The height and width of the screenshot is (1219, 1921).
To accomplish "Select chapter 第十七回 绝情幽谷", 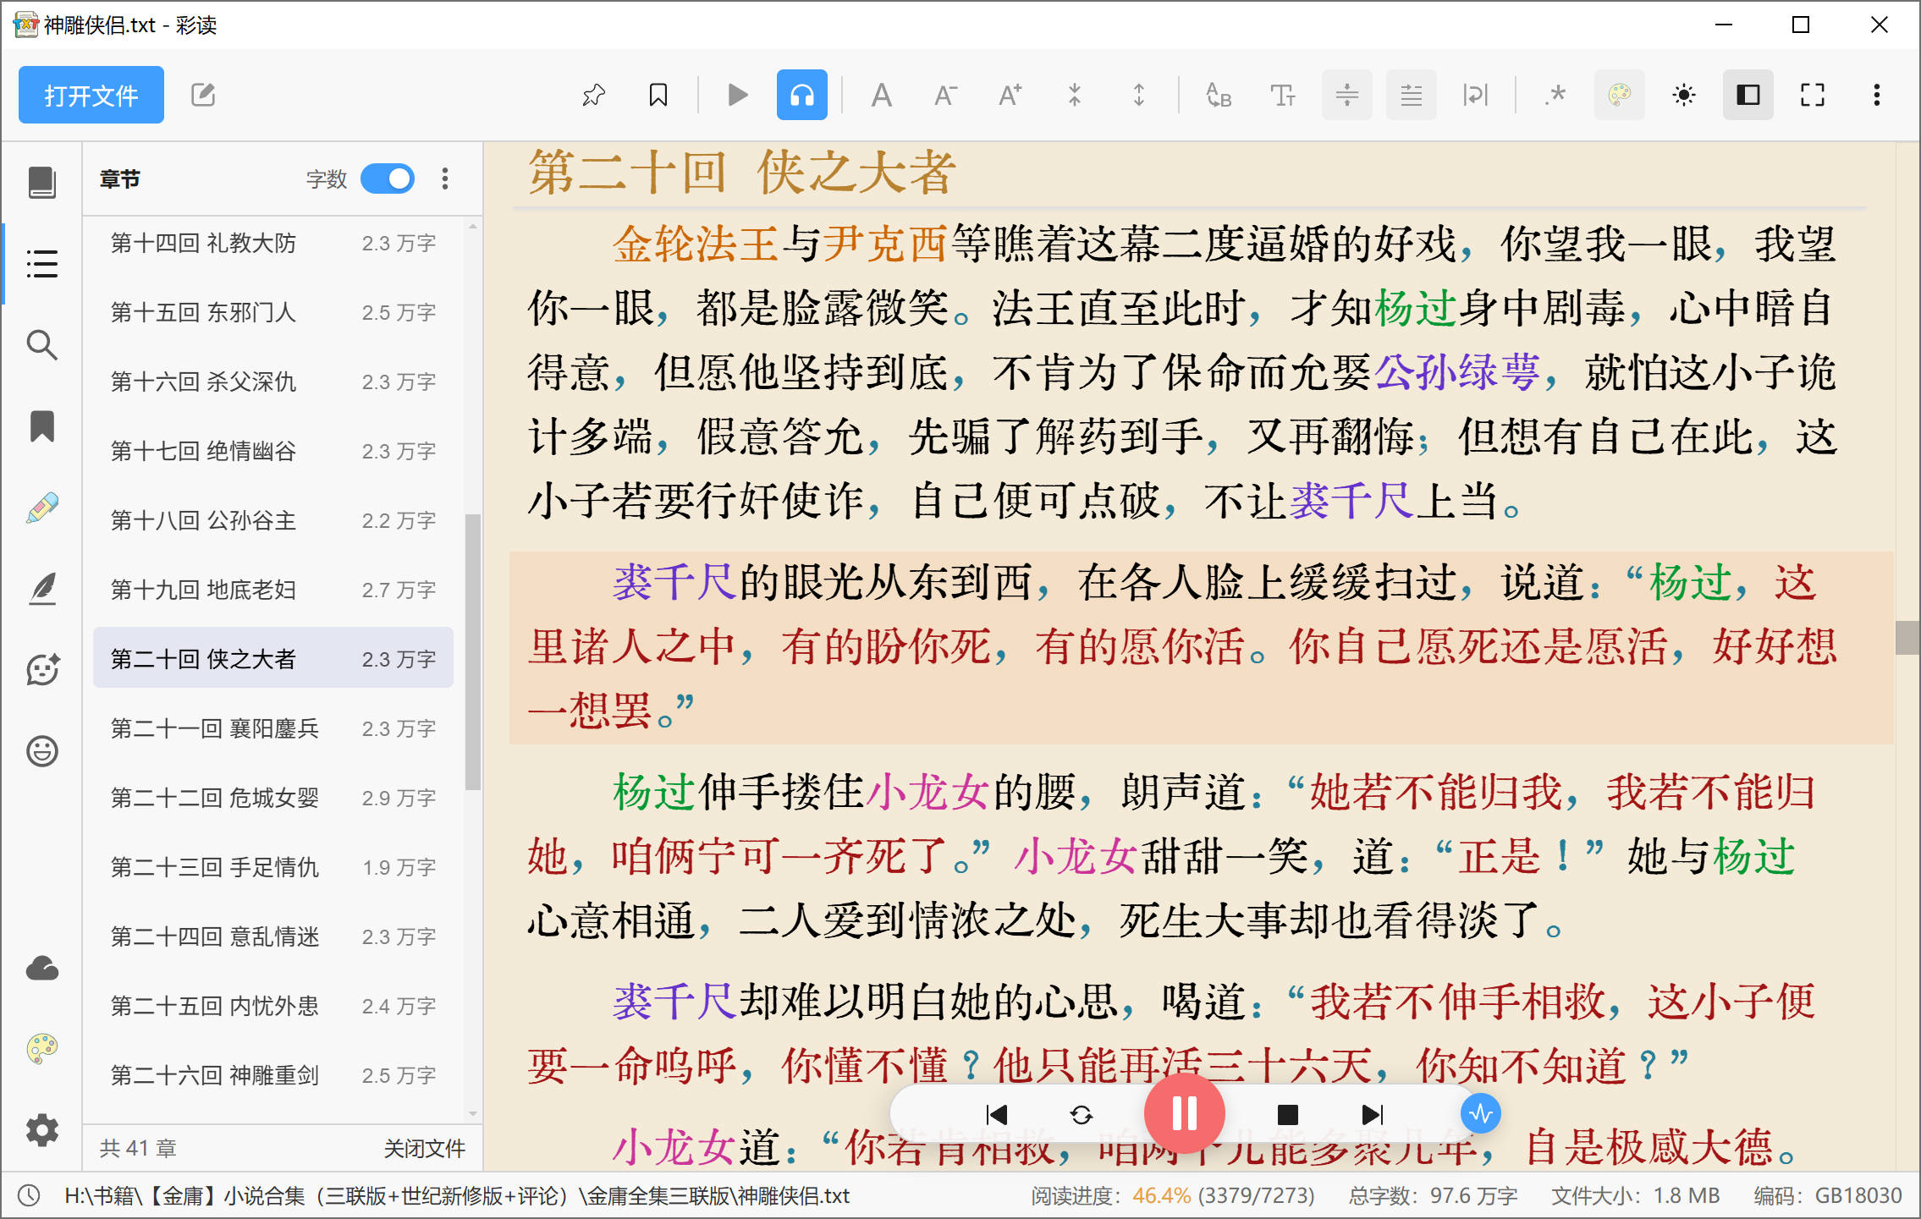I will 273,451.
